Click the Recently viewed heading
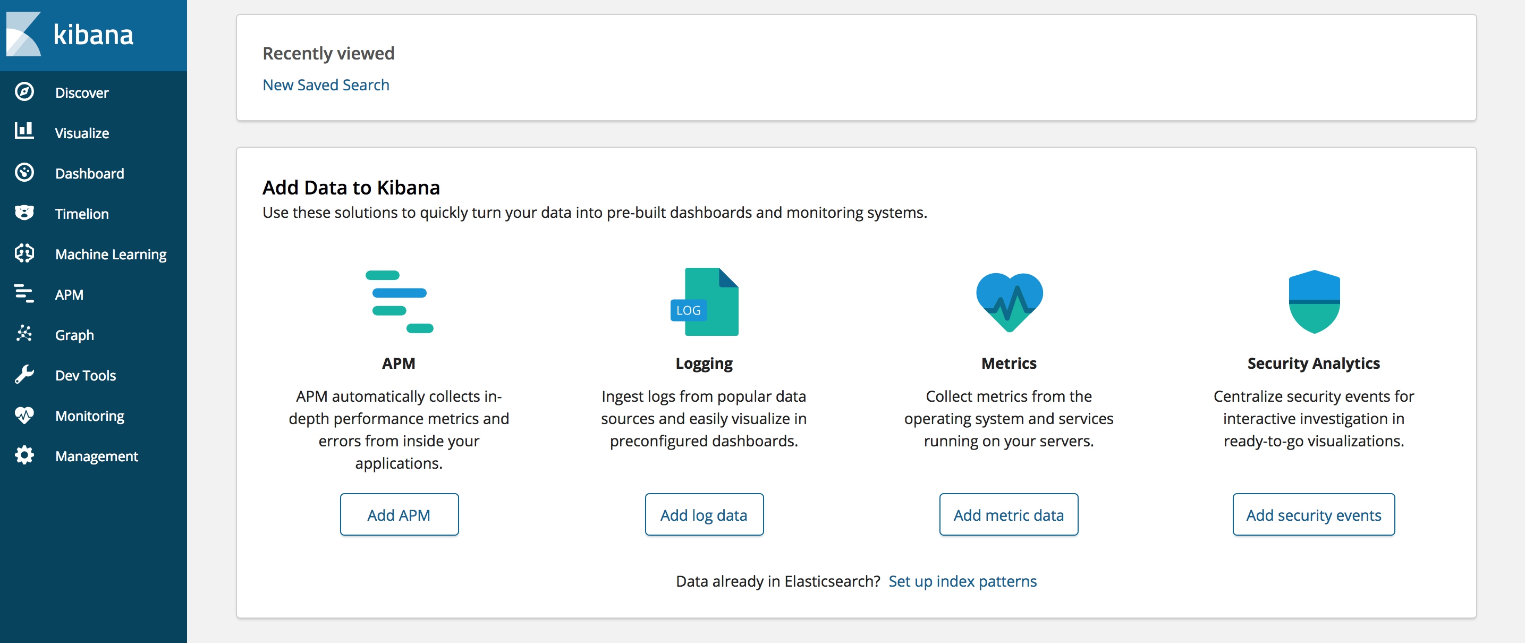The height and width of the screenshot is (643, 1525). pos(328,53)
